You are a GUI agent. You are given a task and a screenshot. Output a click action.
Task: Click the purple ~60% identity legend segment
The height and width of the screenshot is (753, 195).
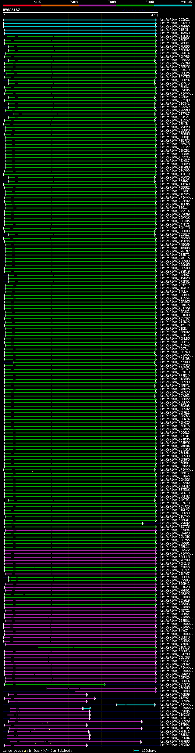point(97,5)
